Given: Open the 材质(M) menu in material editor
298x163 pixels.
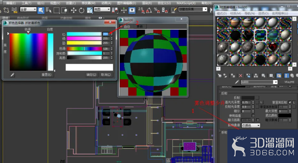Looking at the screenshot, I should 236,13.
